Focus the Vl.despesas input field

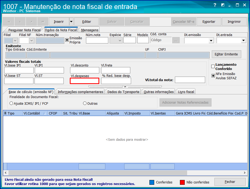pos(84,81)
